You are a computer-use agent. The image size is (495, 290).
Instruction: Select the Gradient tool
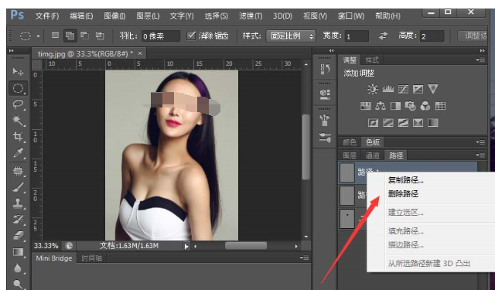point(18,252)
